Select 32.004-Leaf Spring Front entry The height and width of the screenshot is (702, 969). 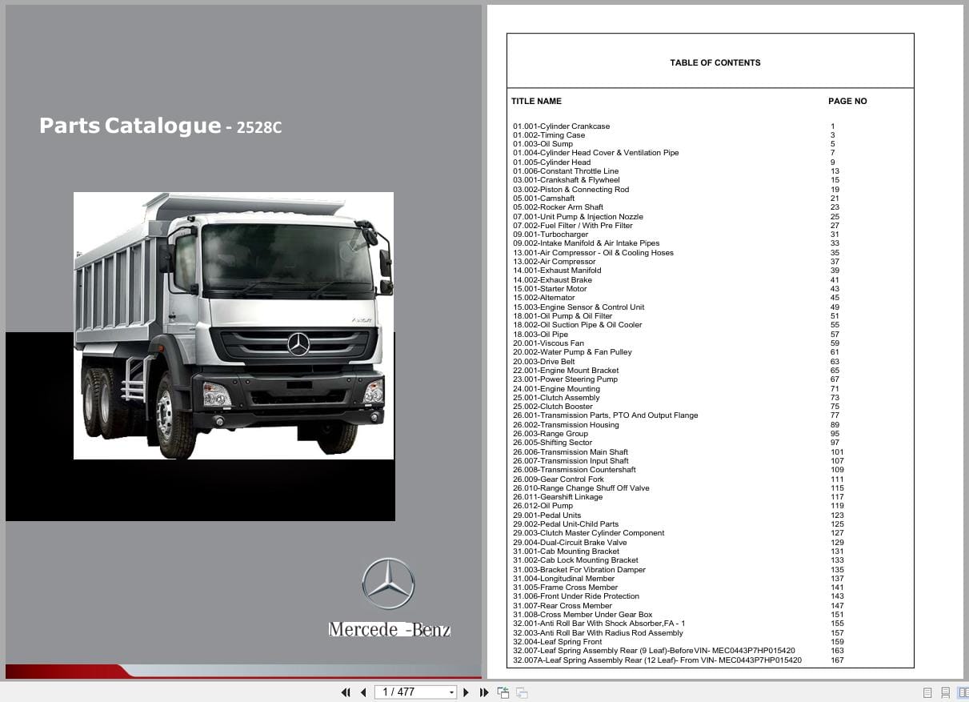pyautogui.click(x=558, y=642)
